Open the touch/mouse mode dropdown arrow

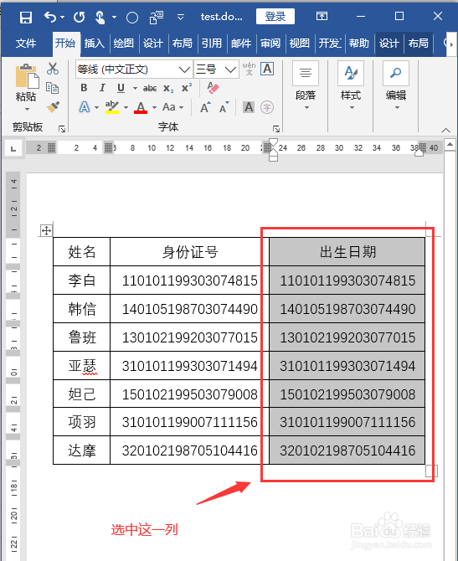114,17
